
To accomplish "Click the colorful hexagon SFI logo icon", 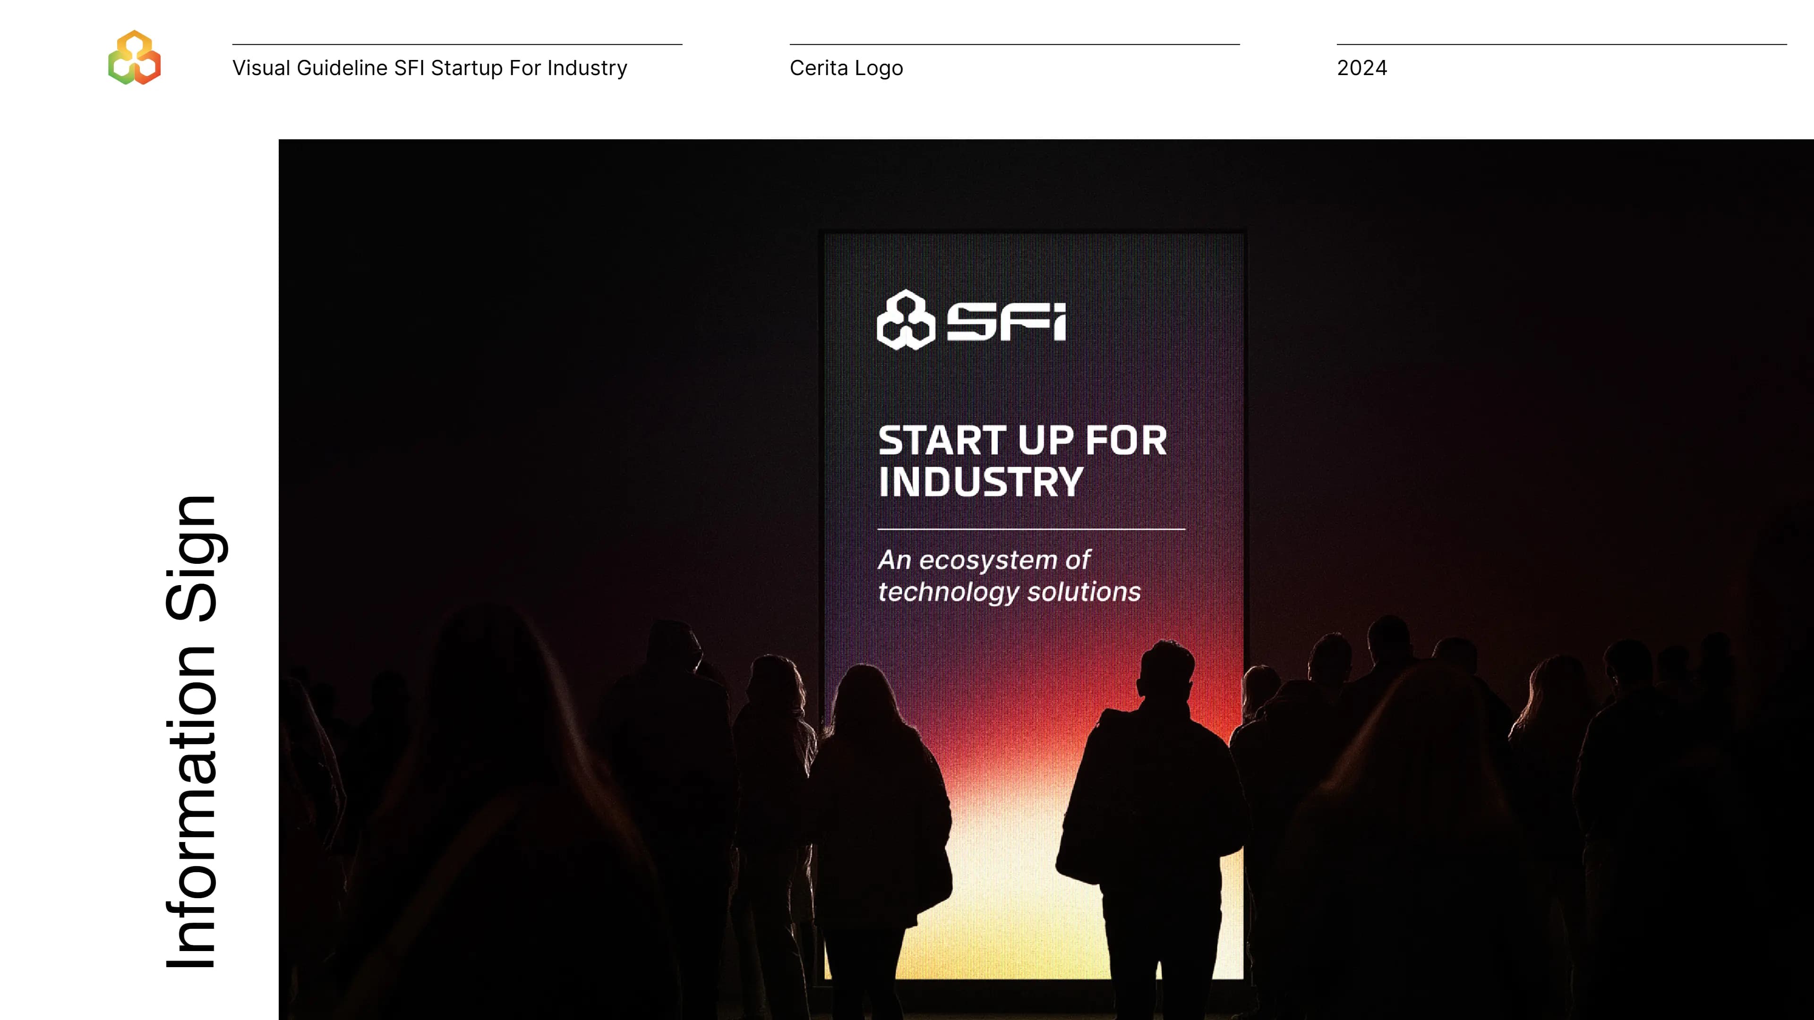I will pos(135,58).
